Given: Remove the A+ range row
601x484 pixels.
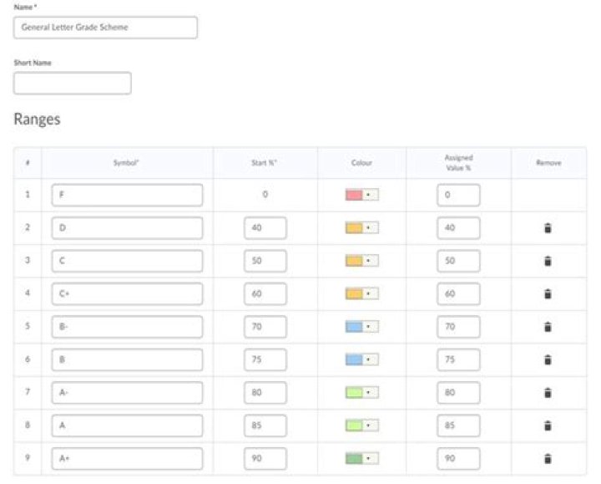Looking at the screenshot, I should (548, 458).
